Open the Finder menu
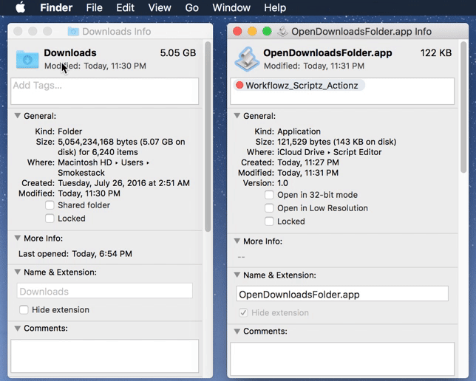 coord(56,7)
